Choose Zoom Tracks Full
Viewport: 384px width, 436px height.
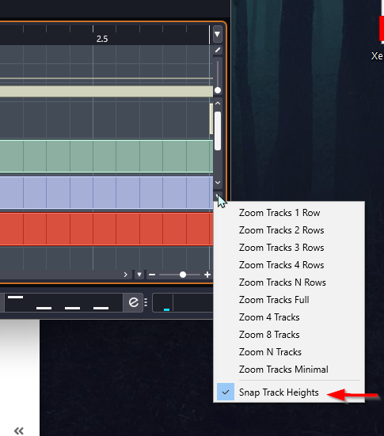[289, 300]
